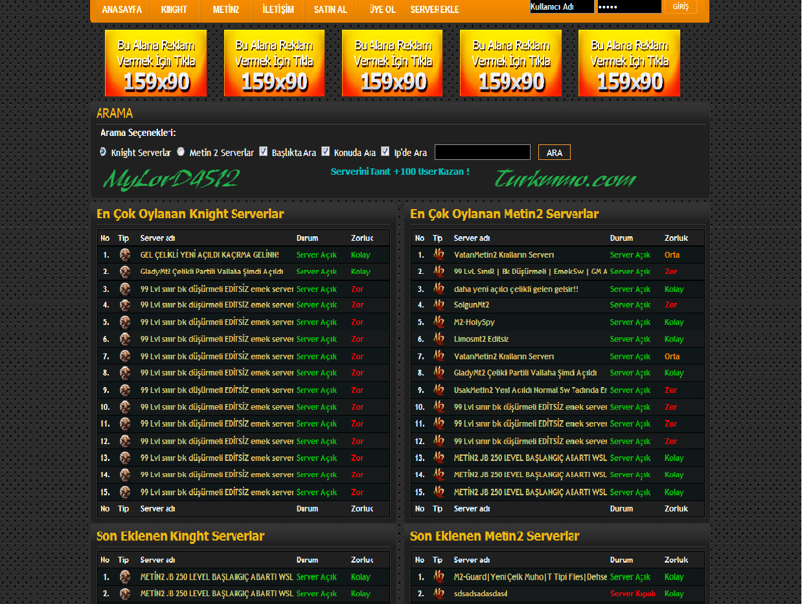Image resolution: width=802 pixels, height=604 pixels.
Task: Click the password field beside GİRİŞ
Action: pos(629,6)
